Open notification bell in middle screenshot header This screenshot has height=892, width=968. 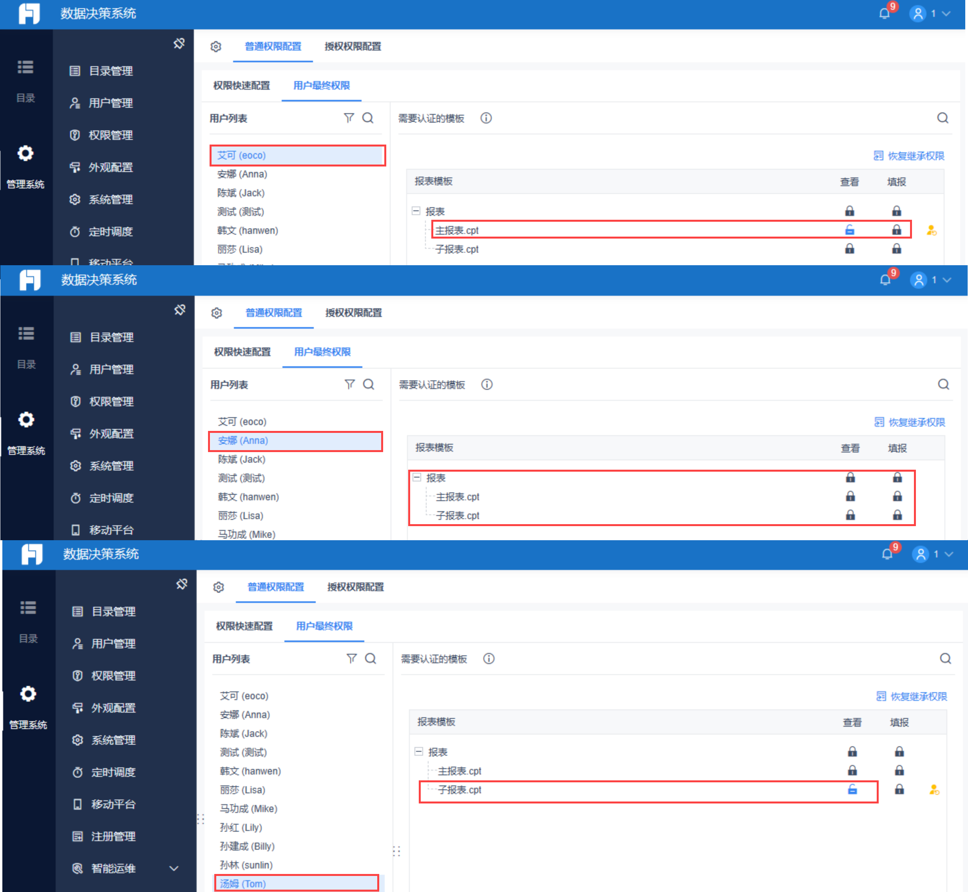[x=885, y=280]
